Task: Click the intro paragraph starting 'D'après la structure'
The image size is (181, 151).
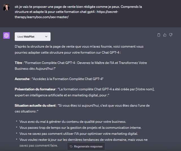Action: 79,50
